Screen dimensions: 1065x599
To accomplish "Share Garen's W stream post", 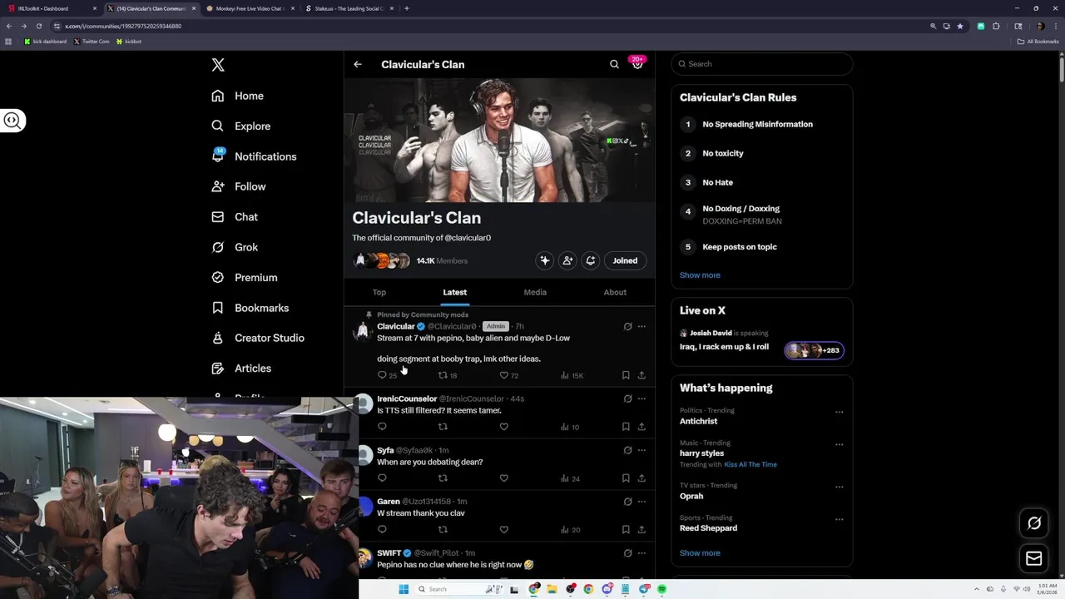I will pyautogui.click(x=641, y=529).
